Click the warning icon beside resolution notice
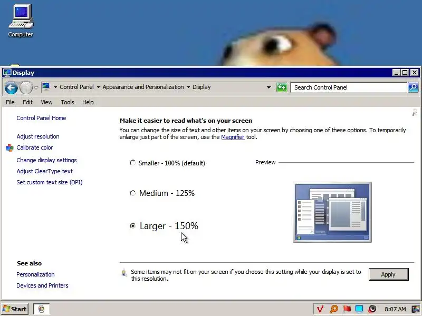This screenshot has width=422, height=316. pyautogui.click(x=124, y=272)
